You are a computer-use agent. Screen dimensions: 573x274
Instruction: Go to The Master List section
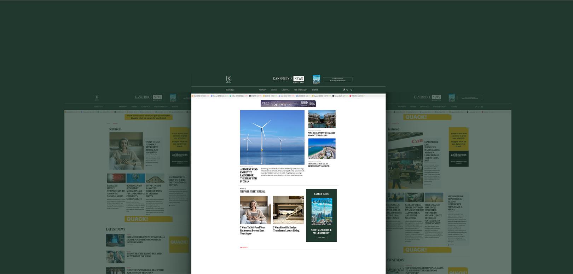tap(301, 90)
